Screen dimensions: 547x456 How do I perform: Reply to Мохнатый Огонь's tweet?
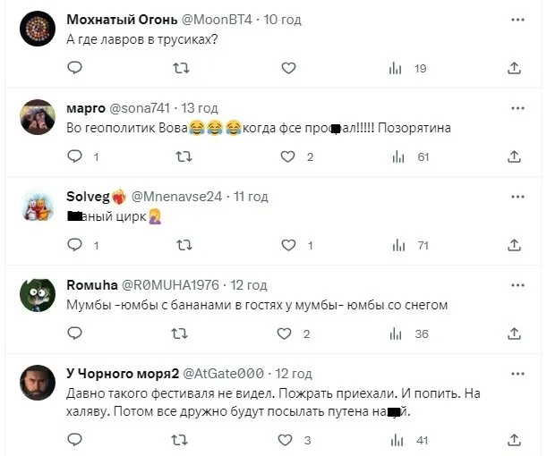[x=75, y=68]
